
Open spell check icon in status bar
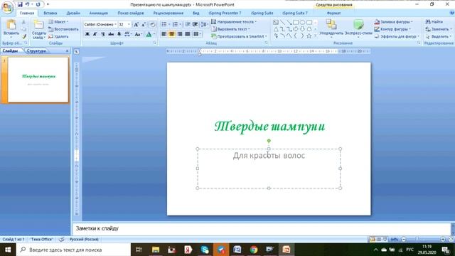click(x=62, y=239)
